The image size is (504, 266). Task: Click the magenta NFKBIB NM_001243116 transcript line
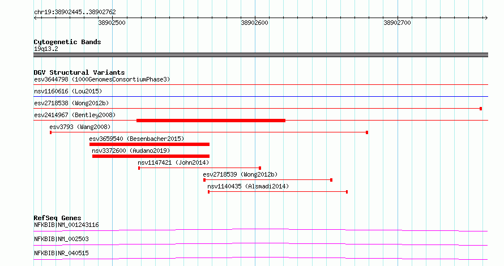260,230
